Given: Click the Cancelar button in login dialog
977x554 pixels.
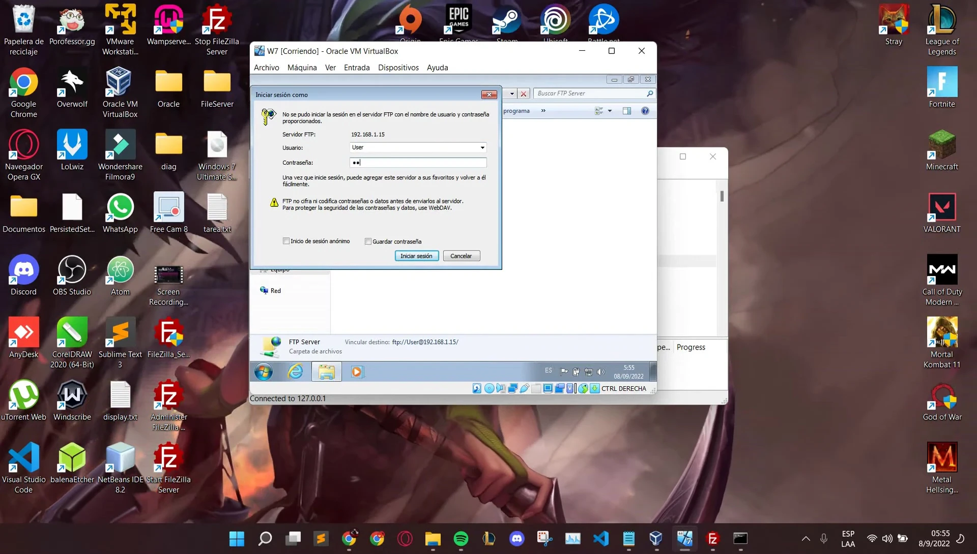Looking at the screenshot, I should (x=461, y=256).
